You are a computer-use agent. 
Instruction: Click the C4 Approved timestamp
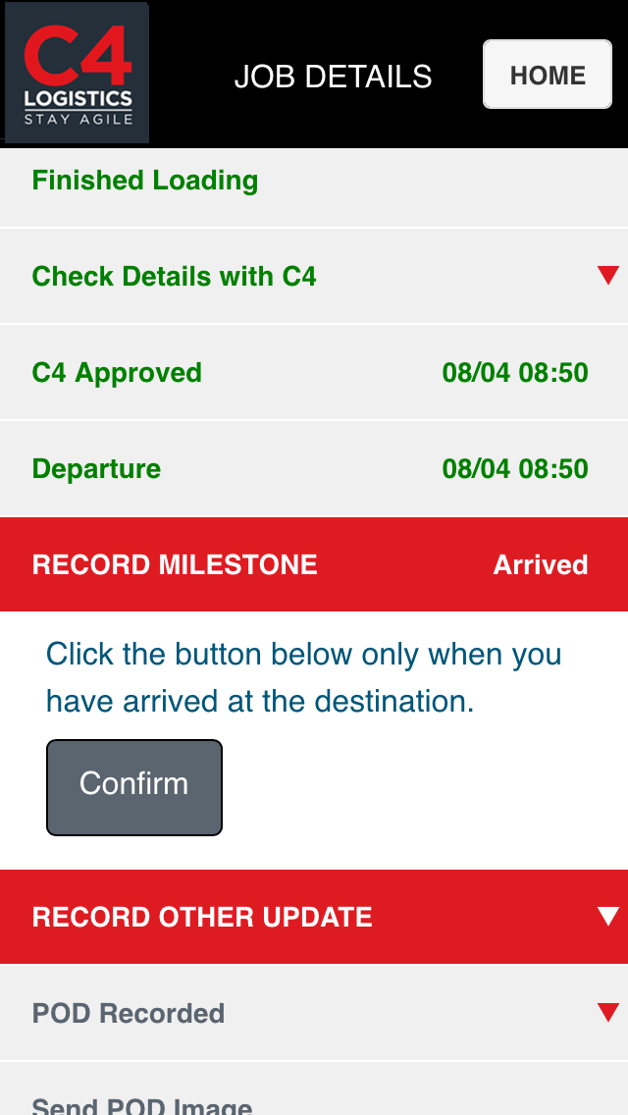click(x=515, y=373)
